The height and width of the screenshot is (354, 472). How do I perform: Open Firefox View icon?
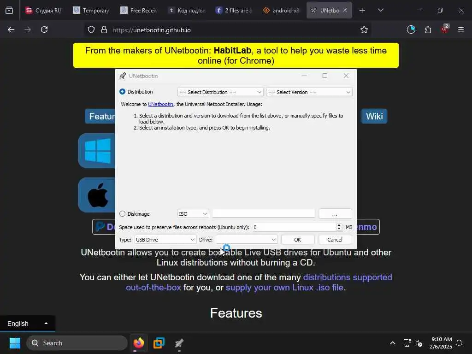tap(9, 11)
